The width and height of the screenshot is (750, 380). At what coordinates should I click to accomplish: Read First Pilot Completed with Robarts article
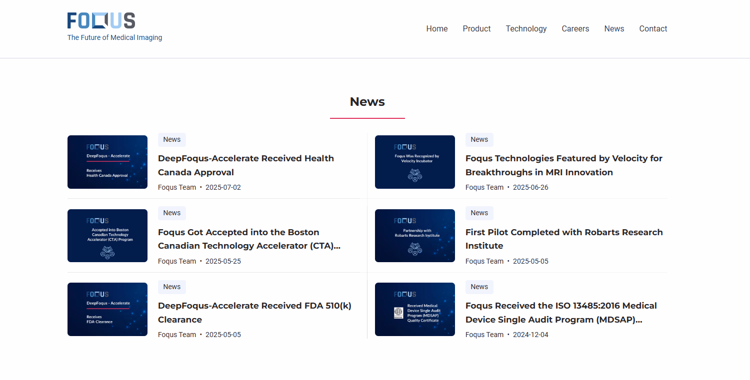pos(563,239)
